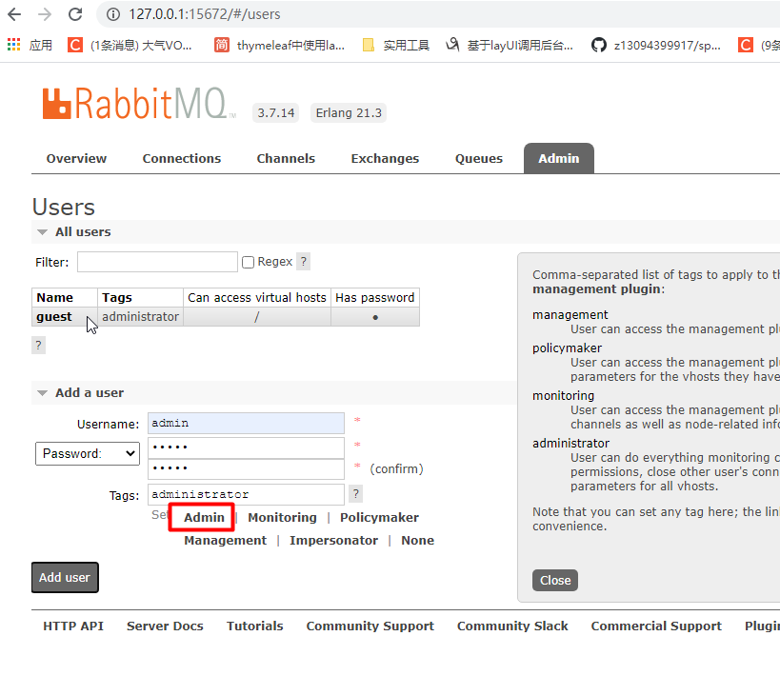Open the 实用工具 bookmark folder
Image resolution: width=780 pixels, height=676 pixels.
[396, 46]
